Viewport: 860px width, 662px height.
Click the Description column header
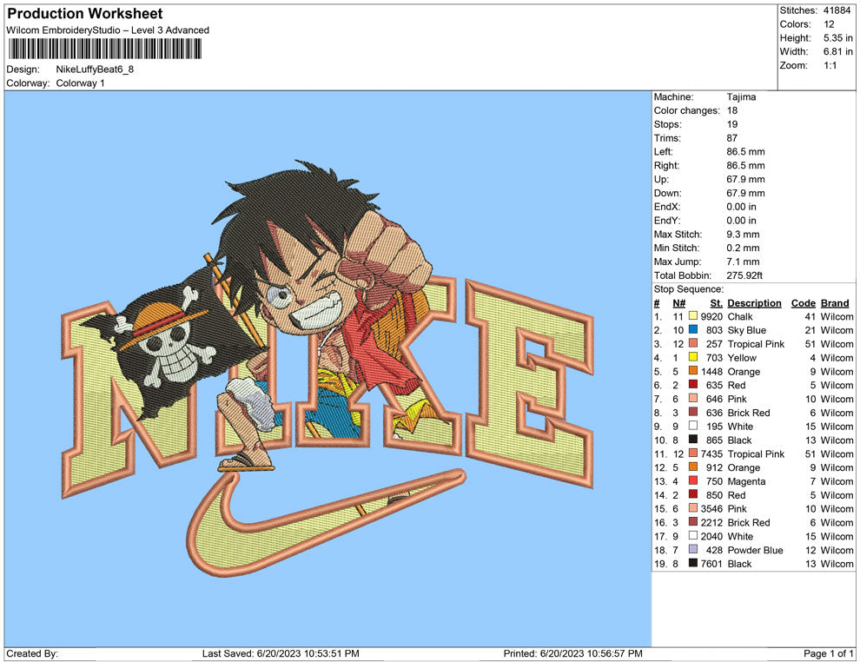(754, 302)
